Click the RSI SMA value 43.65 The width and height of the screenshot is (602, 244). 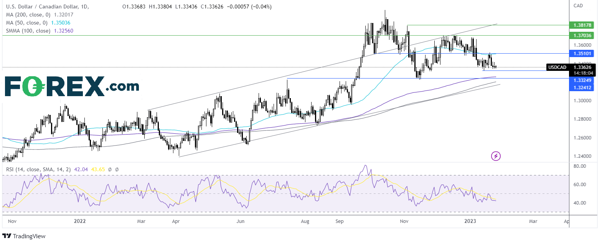click(98, 169)
